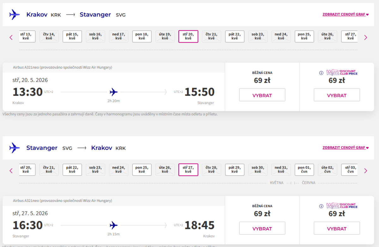Select return date pon 01, čvn
The width and height of the screenshot is (379, 247).
304,170
